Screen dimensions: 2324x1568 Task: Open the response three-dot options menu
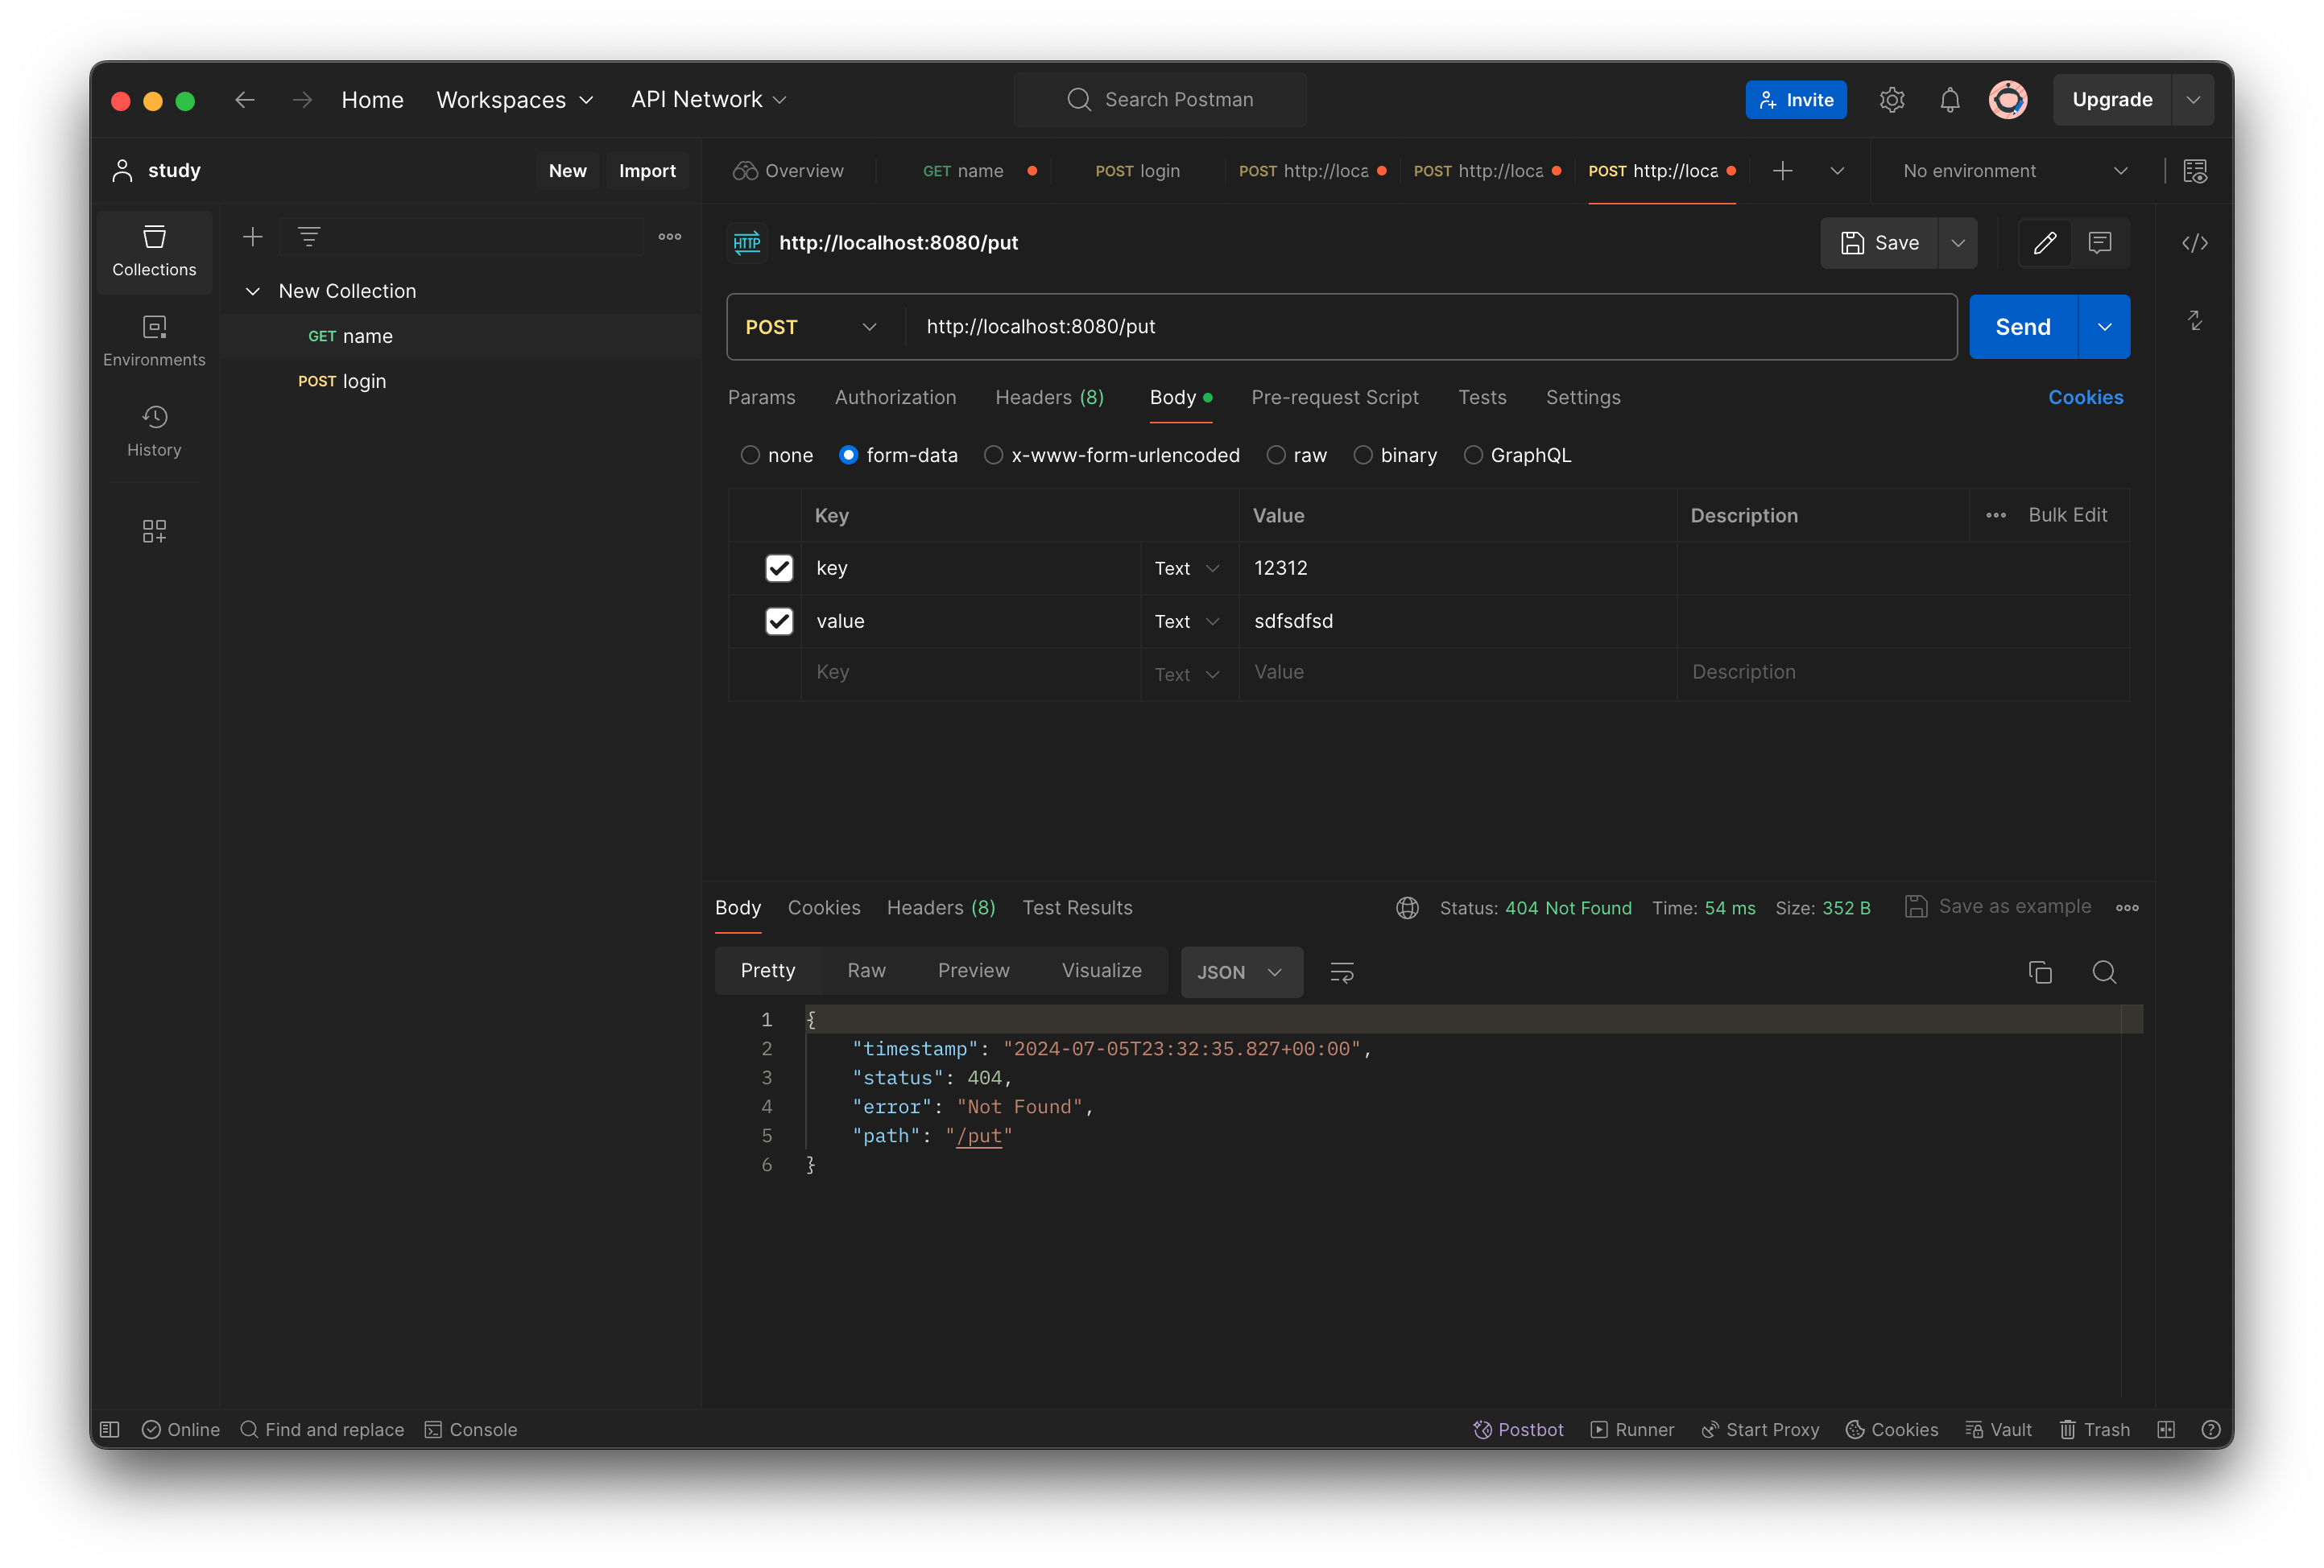click(x=2127, y=909)
